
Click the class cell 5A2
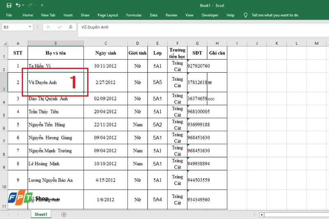158,124
